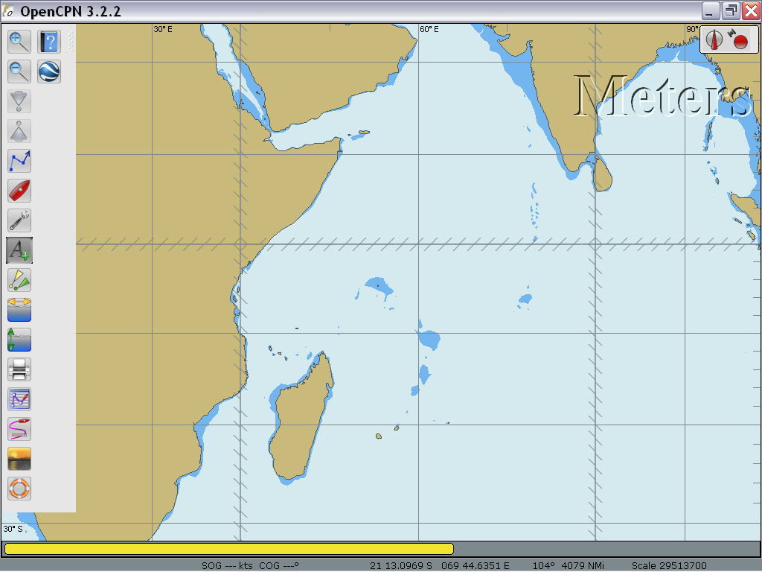762x572 pixels.
Task: Click the lifebuoy Man Overboard icon
Action: 19,489
